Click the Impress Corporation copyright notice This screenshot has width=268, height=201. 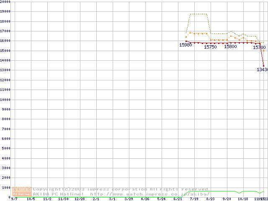pos(121,189)
